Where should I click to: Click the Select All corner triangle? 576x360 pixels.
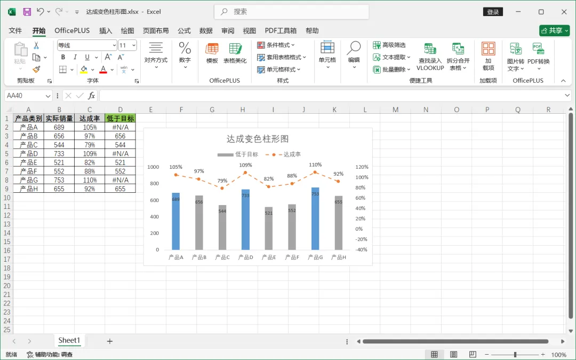click(9, 109)
